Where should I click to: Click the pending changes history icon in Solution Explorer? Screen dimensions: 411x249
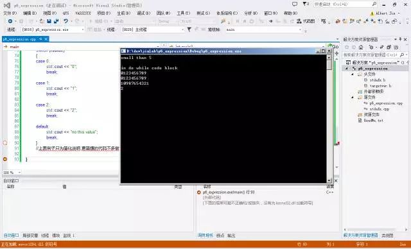click(371, 47)
